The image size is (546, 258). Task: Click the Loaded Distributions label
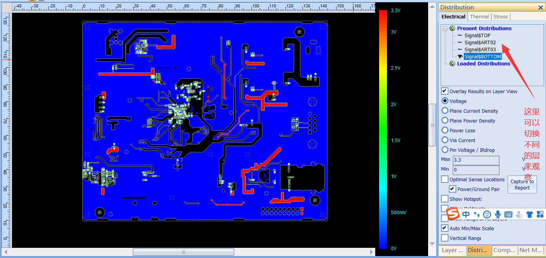[x=484, y=63]
